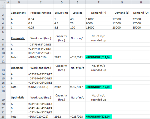
Task: Click the Demand (P) header cell
Action: click(99, 13)
